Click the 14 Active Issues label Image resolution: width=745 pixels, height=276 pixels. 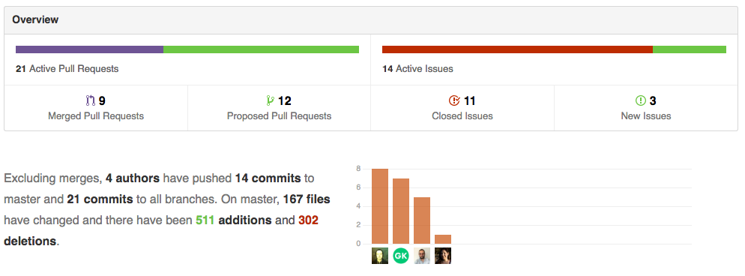tap(417, 69)
